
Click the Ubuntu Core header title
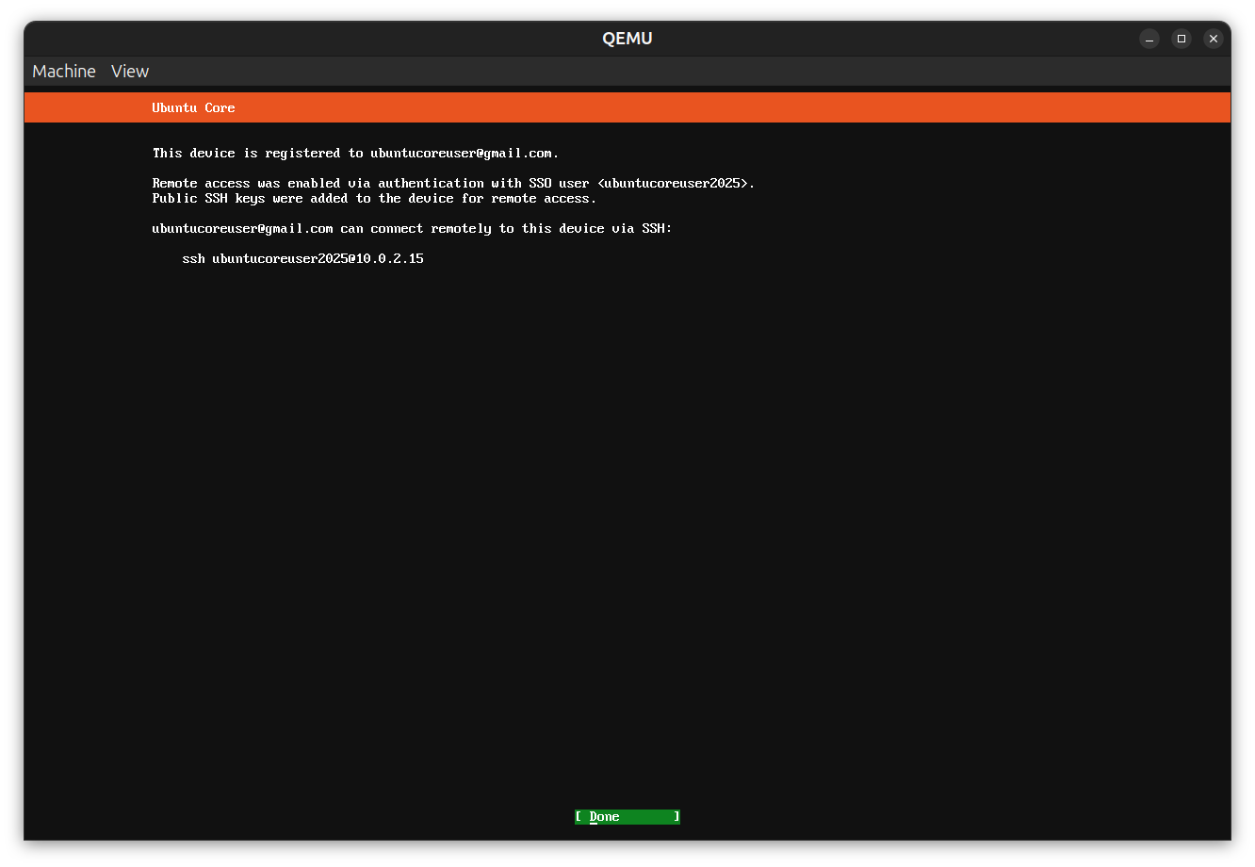coord(193,107)
